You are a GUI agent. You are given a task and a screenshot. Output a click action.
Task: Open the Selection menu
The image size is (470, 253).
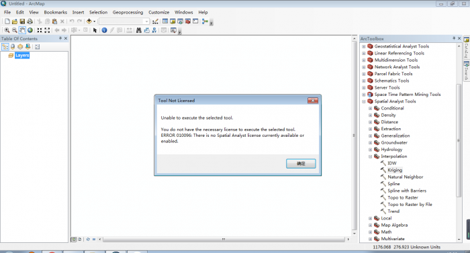click(98, 12)
